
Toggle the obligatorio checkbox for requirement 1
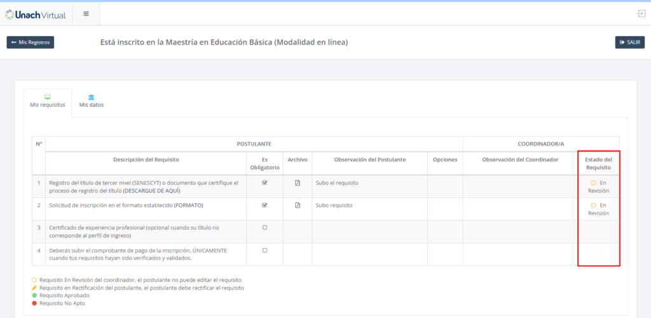[264, 183]
